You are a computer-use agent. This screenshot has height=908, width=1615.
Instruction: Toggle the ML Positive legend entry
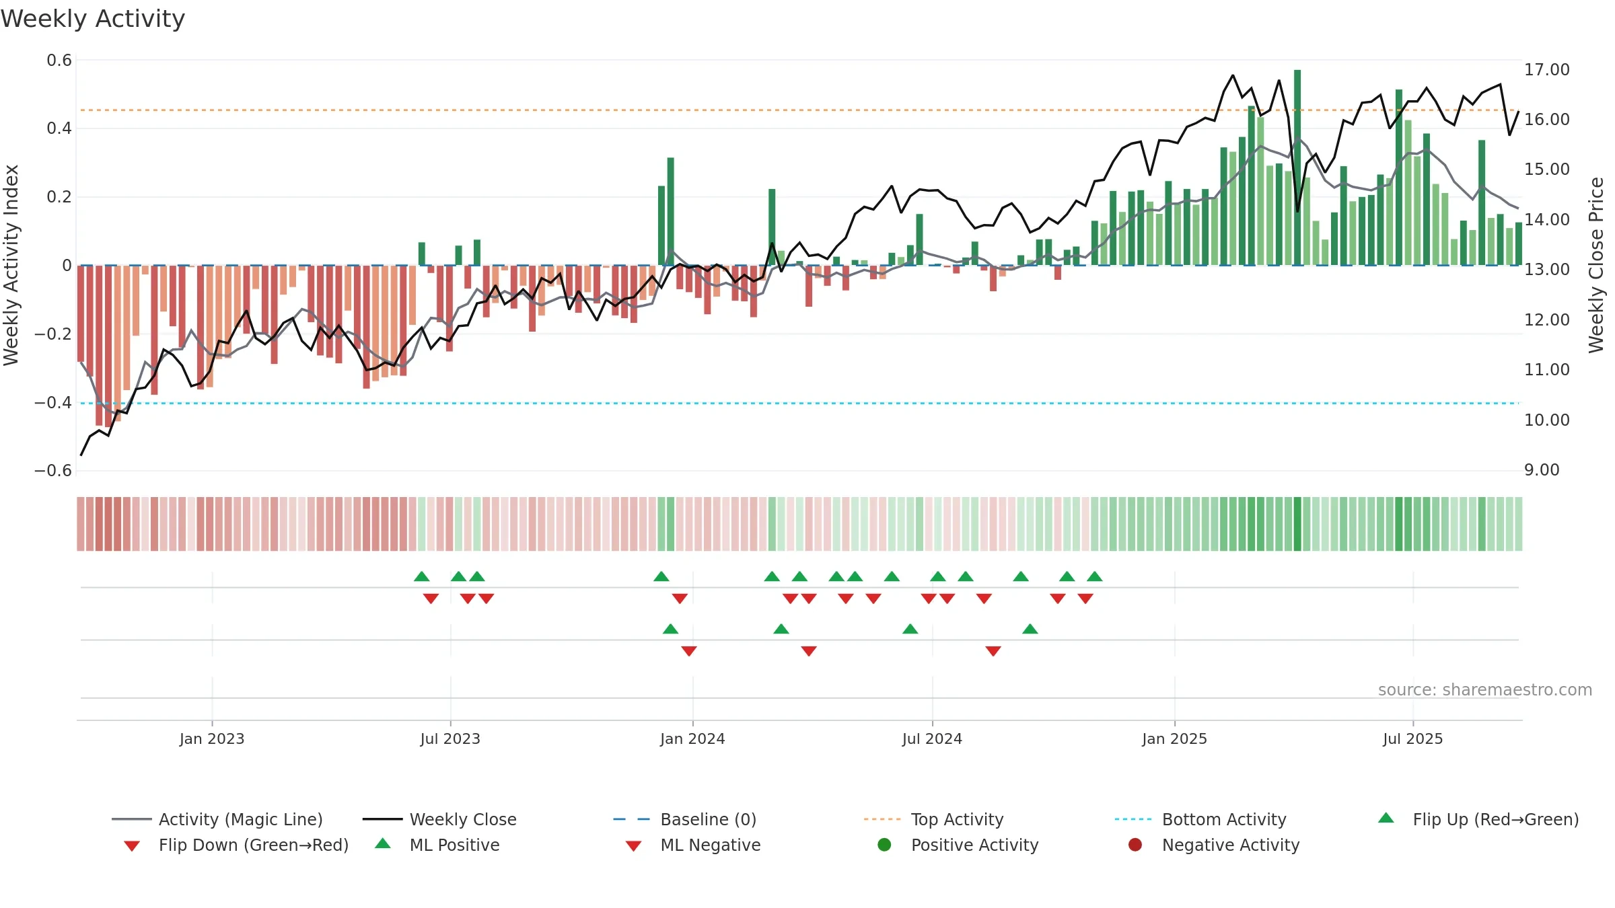tap(437, 845)
